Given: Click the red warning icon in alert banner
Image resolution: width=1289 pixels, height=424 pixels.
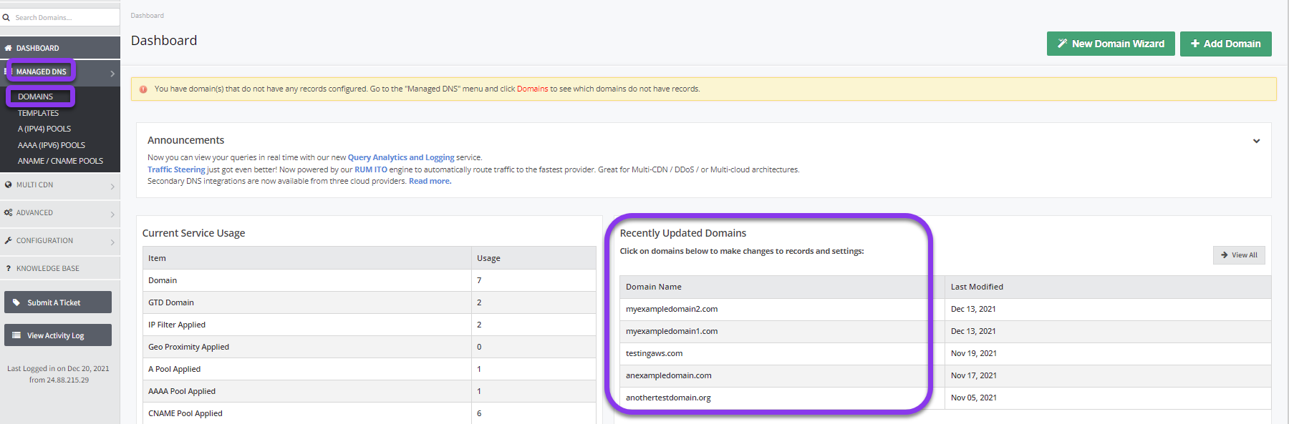Looking at the screenshot, I should click(143, 89).
